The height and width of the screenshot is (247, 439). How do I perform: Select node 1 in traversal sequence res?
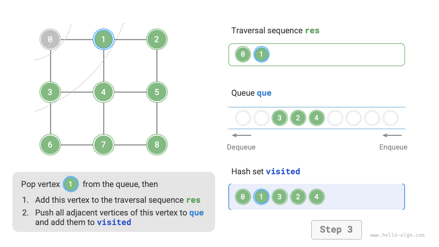[261, 54]
